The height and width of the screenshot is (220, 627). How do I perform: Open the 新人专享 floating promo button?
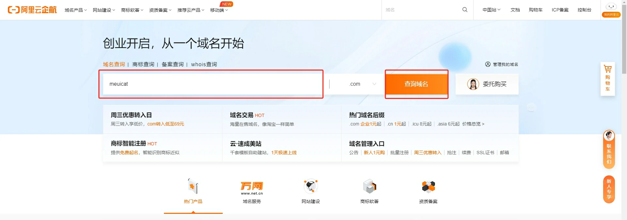609,189
